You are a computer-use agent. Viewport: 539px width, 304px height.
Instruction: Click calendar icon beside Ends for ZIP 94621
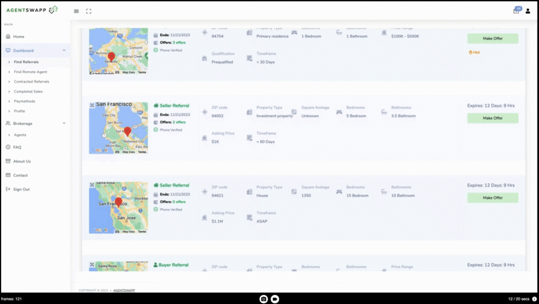[x=156, y=195]
